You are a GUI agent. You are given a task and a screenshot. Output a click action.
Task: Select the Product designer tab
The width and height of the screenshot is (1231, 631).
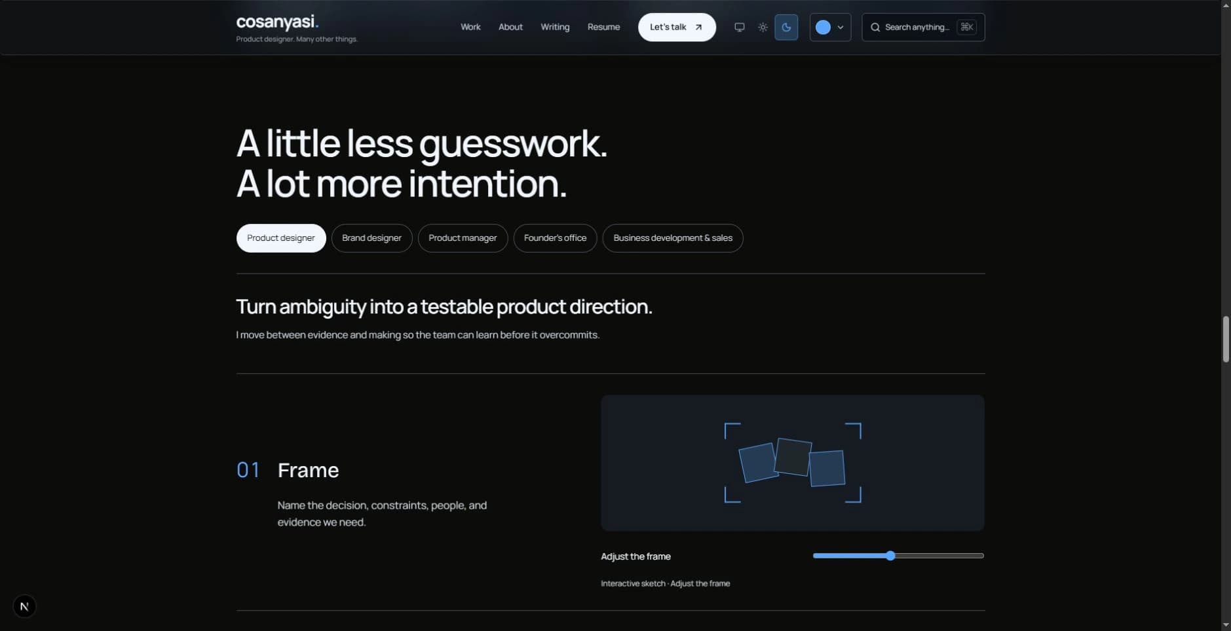click(281, 238)
